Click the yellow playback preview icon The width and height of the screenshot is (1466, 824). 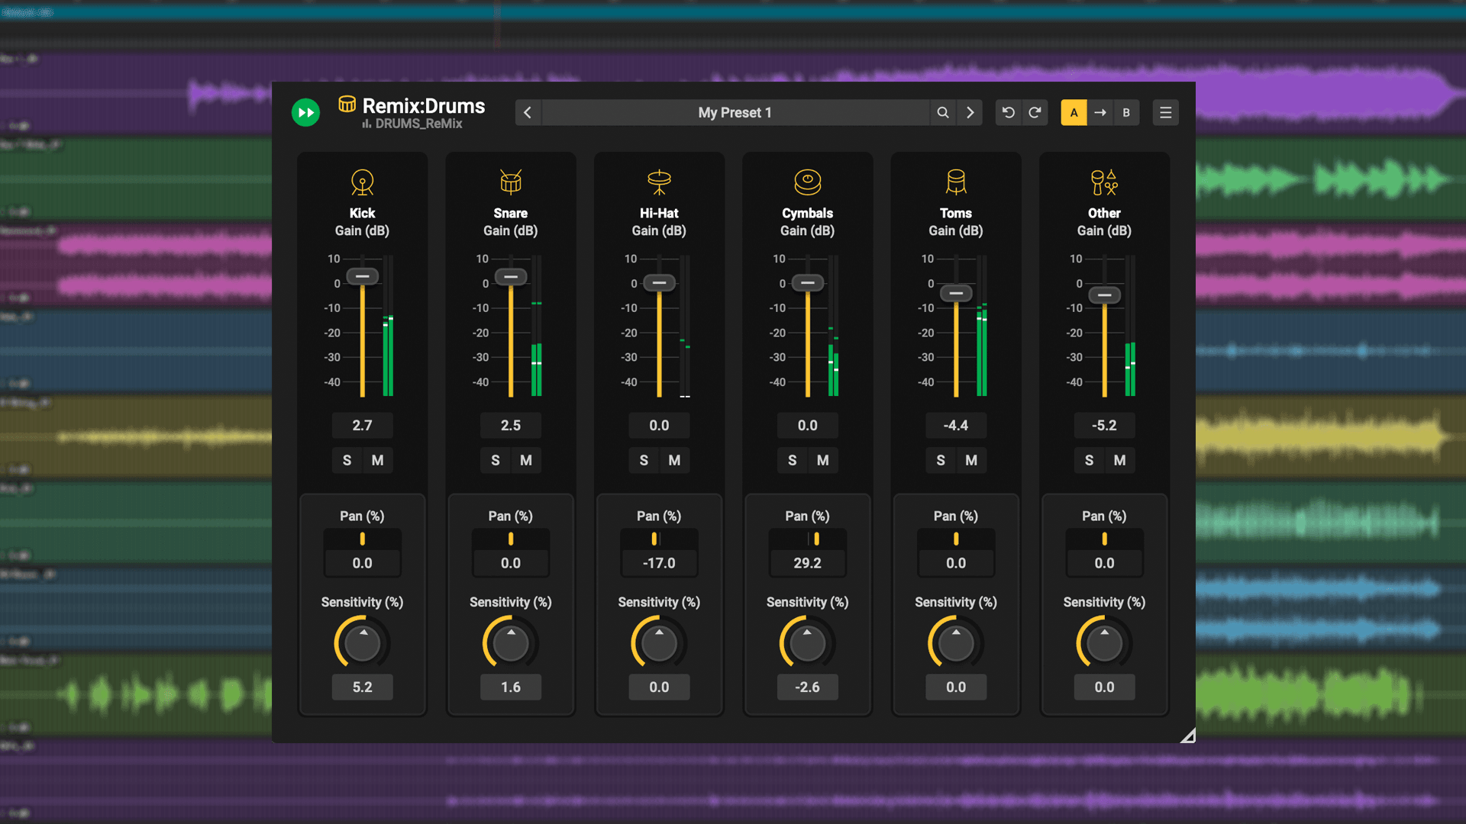pyautogui.click(x=305, y=112)
